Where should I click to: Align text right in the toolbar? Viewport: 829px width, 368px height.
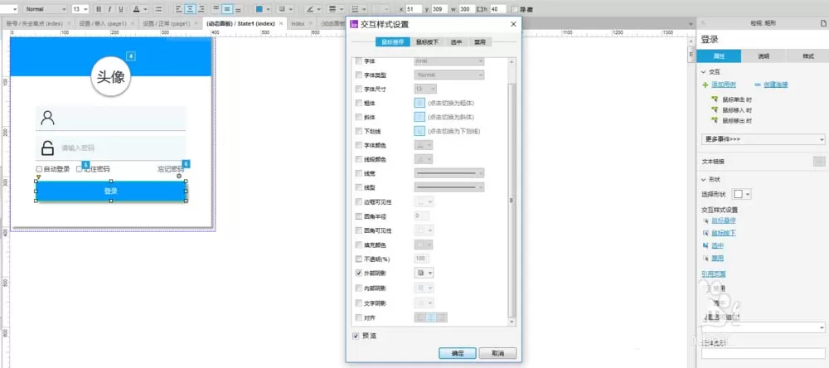point(201,9)
